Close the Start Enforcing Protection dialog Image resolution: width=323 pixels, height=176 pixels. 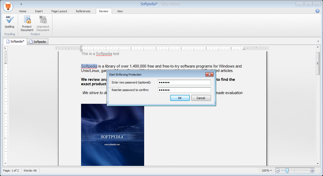pos(209,75)
